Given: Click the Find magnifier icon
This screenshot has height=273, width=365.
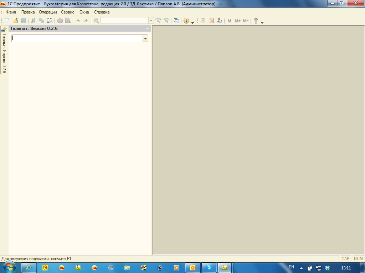Looking at the screenshot, I should click(x=96, y=21).
